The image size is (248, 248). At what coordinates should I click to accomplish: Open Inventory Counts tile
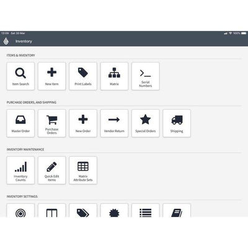tap(20, 170)
